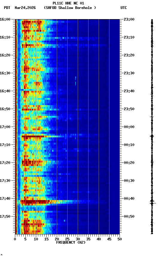Image resolution: width=165 pixels, height=258 pixels.
Task: Click the 00:40 UTC time label
Action: click(129, 199)
